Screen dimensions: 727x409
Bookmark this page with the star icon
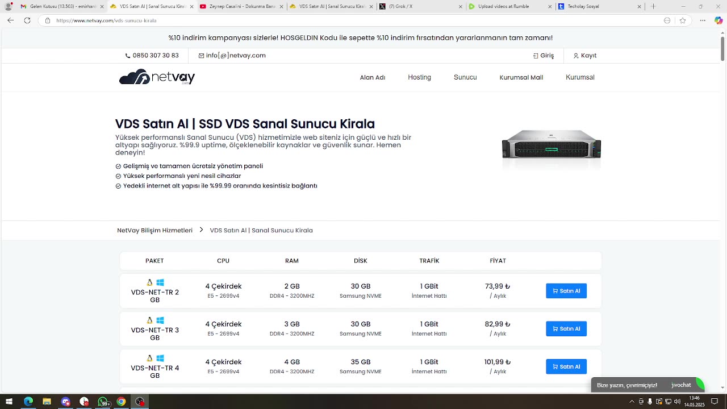point(683,20)
